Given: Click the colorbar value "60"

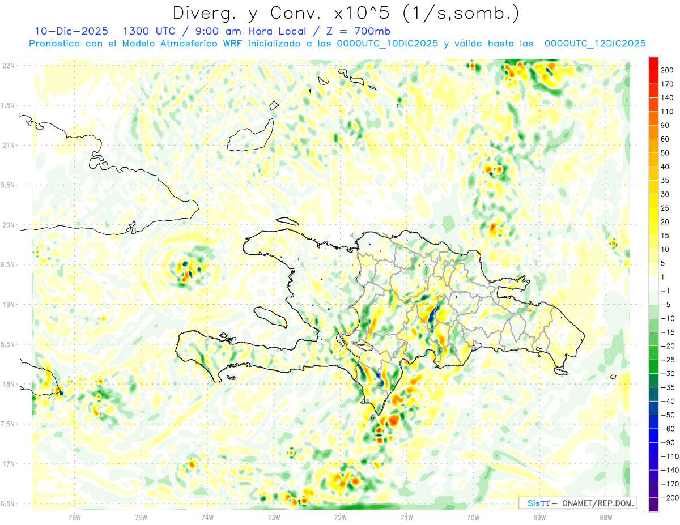Looking at the screenshot, I should point(666,139).
